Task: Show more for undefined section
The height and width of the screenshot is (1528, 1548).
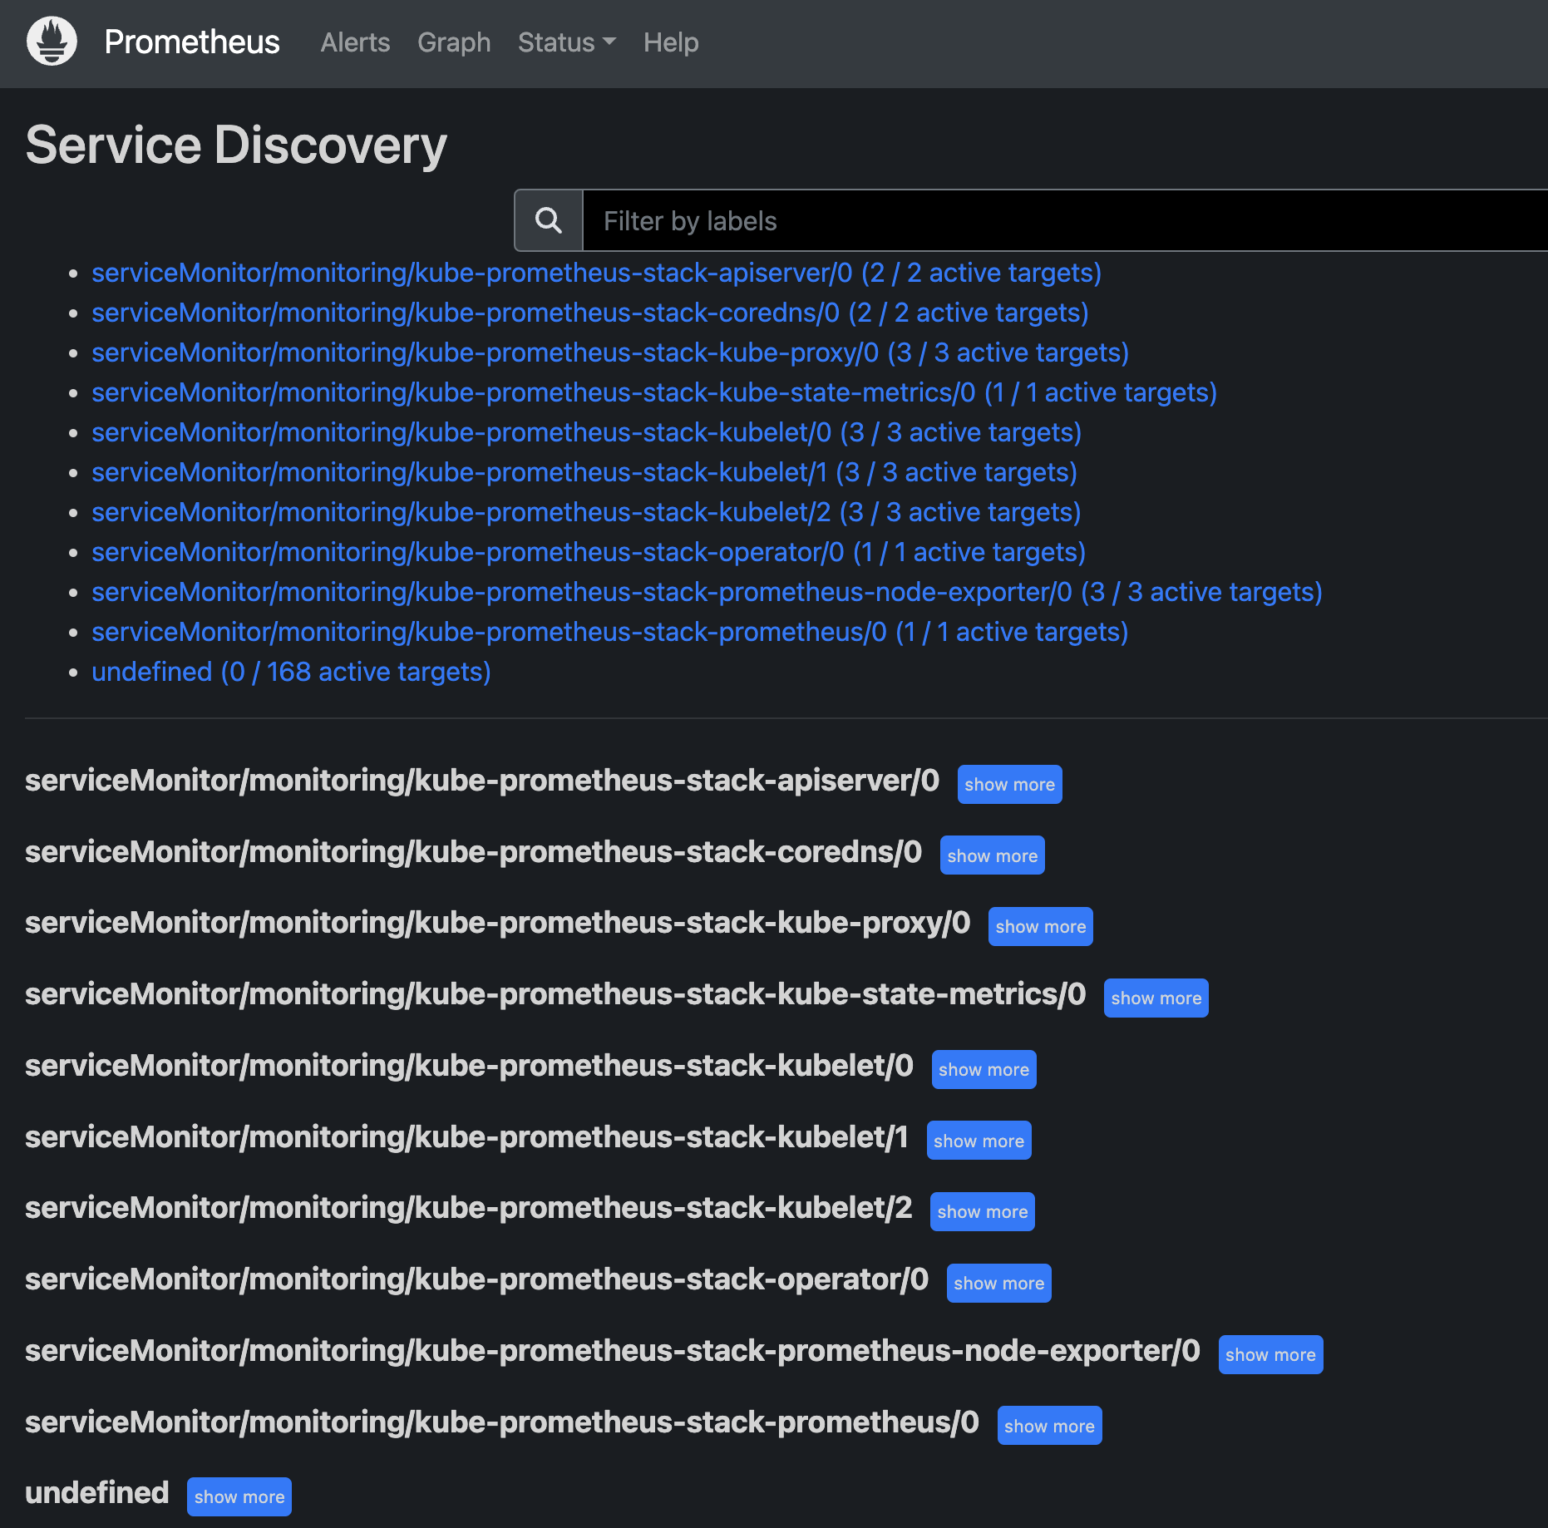Action: 239,1496
